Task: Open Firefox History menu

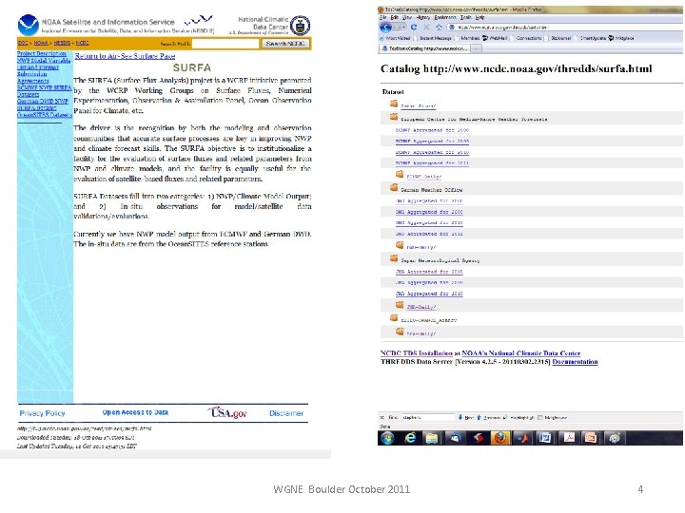Action: pyautogui.click(x=422, y=17)
